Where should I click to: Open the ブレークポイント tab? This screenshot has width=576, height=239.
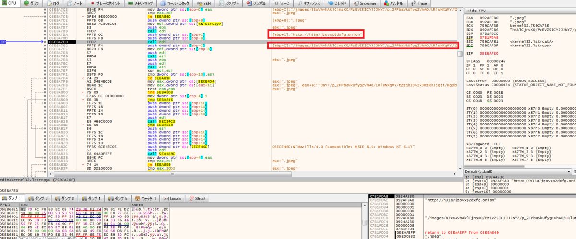click(105, 3)
